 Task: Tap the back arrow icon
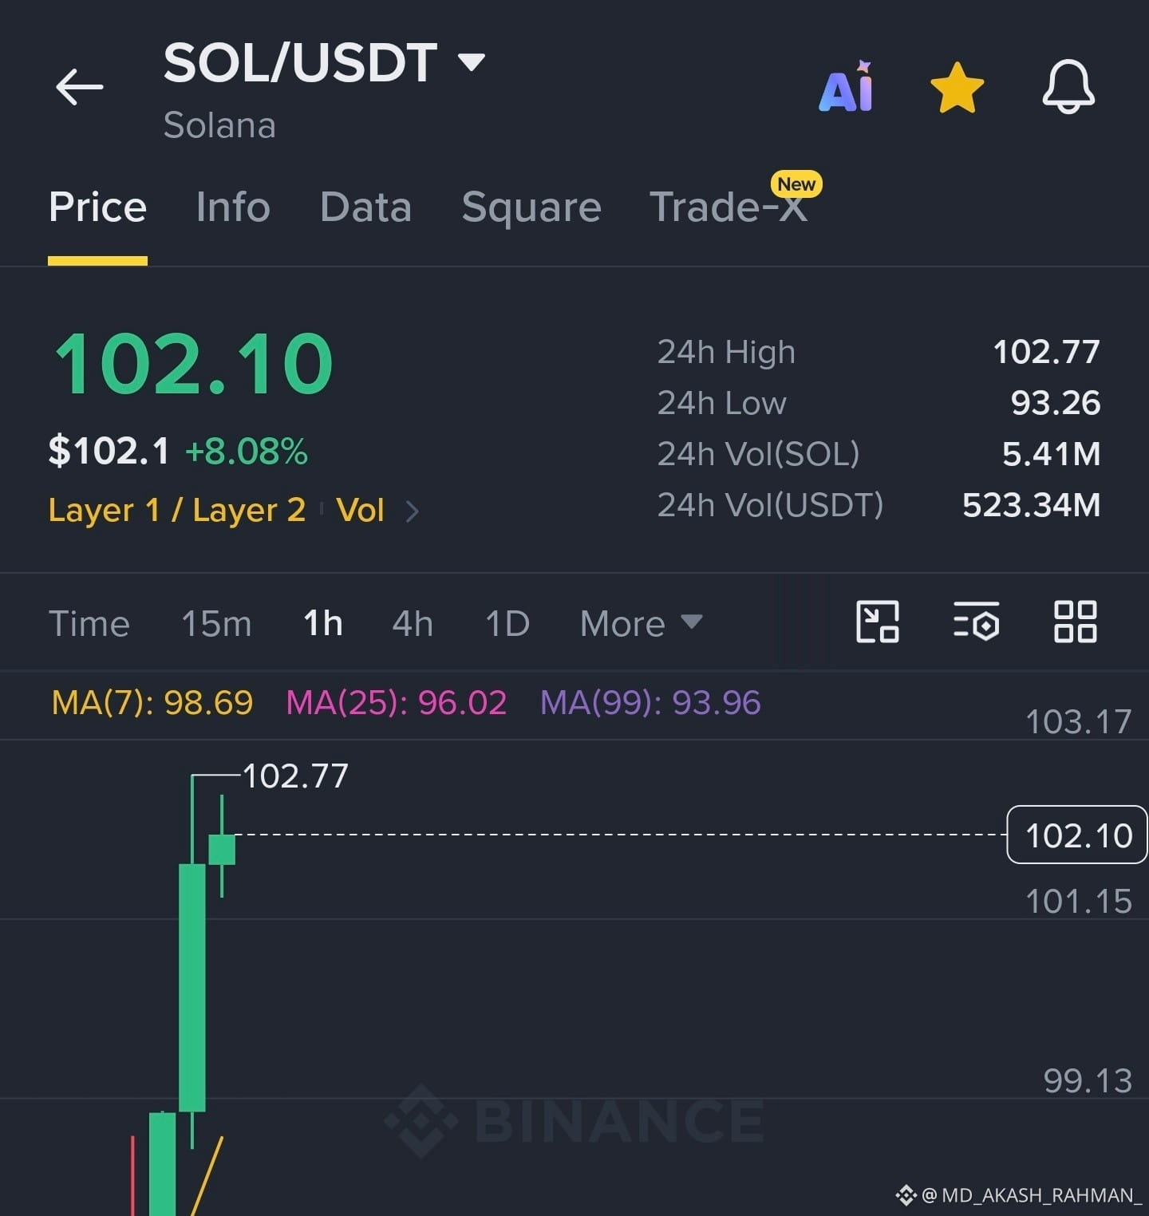tap(80, 86)
